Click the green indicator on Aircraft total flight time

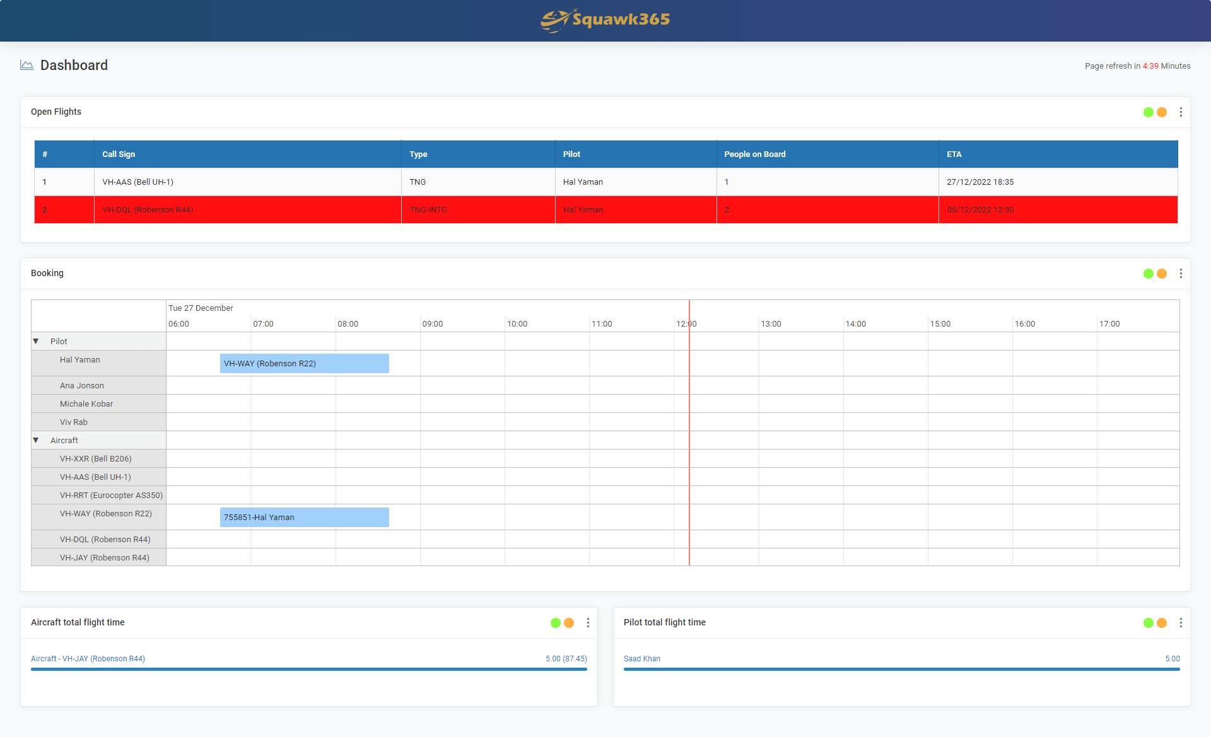[555, 622]
